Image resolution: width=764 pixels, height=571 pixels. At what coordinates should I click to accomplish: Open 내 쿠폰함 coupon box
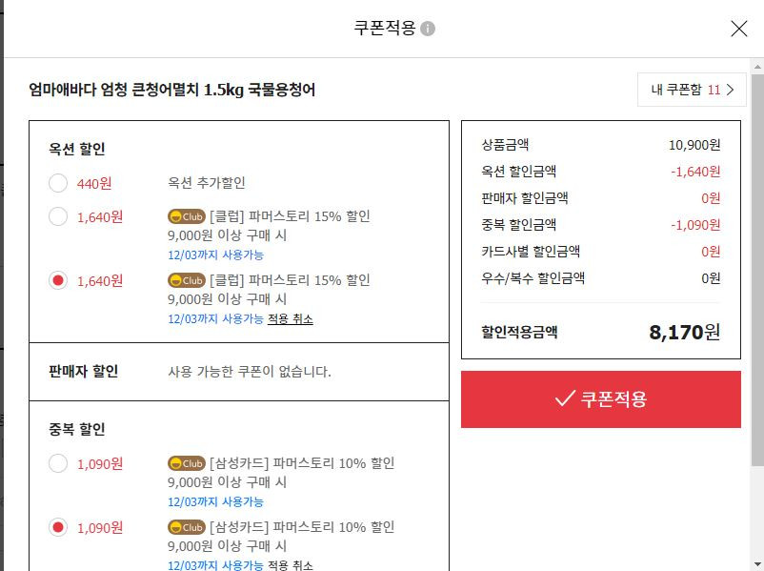pos(692,90)
